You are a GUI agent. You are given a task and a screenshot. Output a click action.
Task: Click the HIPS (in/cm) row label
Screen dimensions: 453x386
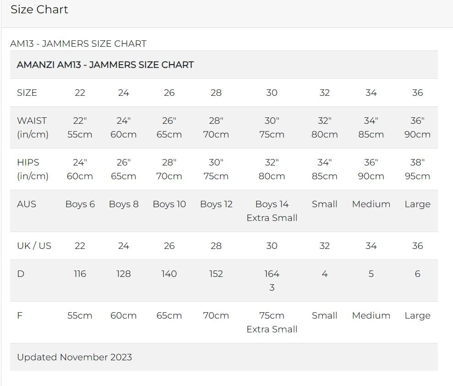32,169
